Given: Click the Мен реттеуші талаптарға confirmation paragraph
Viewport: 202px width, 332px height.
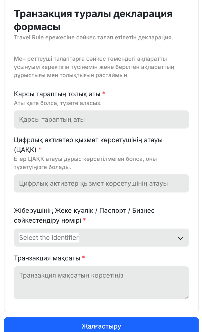Looking at the screenshot, I should click(94, 67).
